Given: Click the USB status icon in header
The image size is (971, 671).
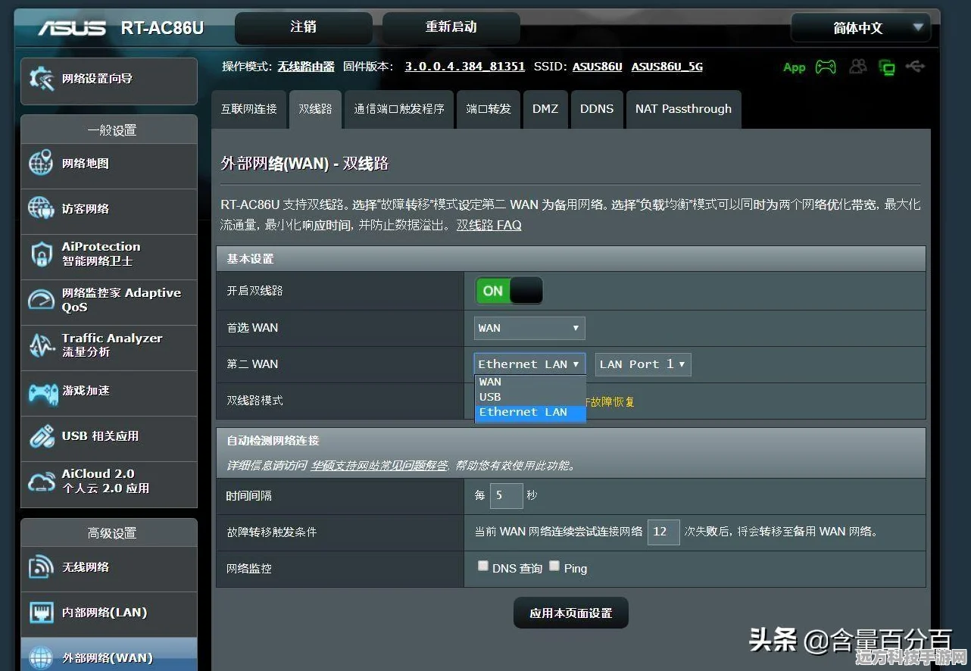Looking at the screenshot, I should [x=915, y=67].
